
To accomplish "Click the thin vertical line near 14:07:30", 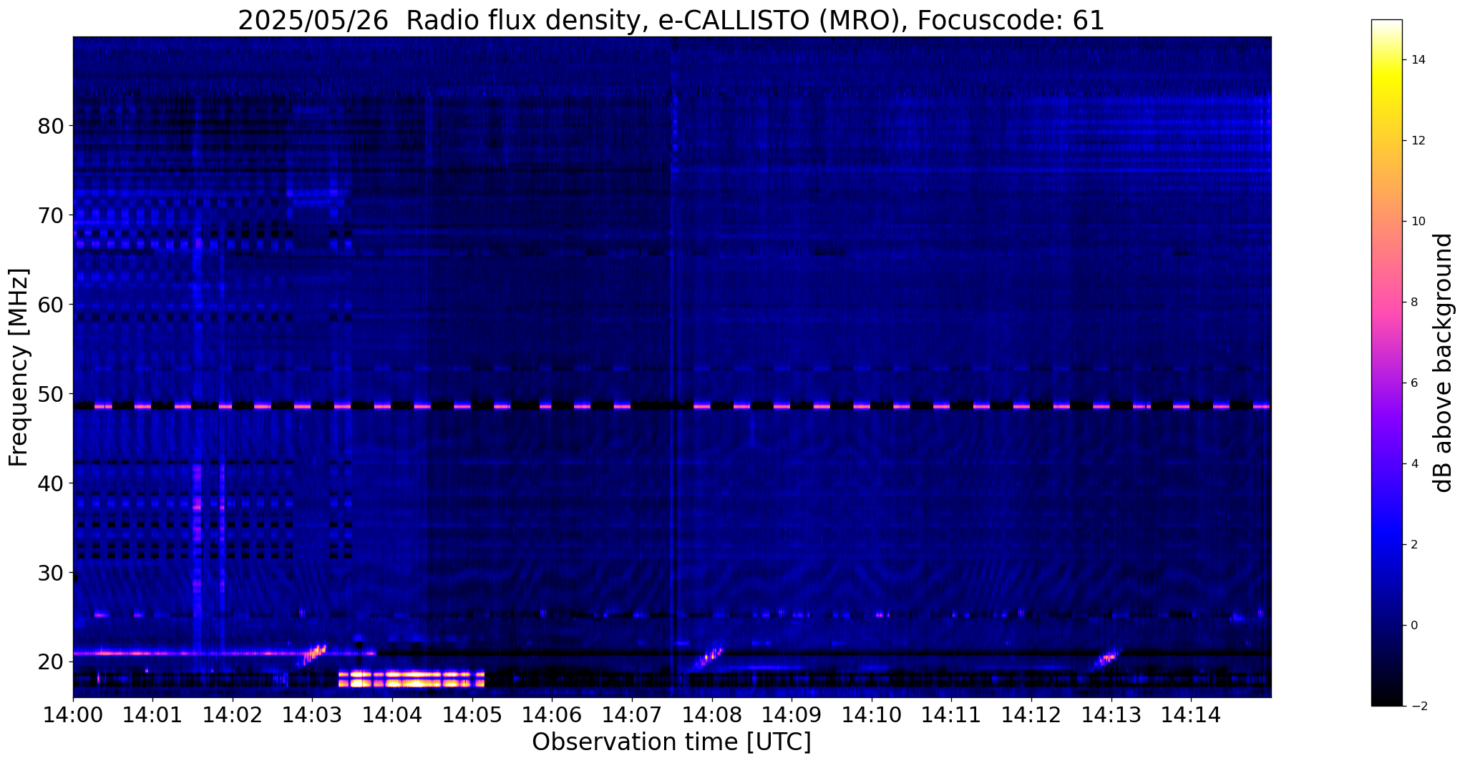I will (x=672, y=367).
